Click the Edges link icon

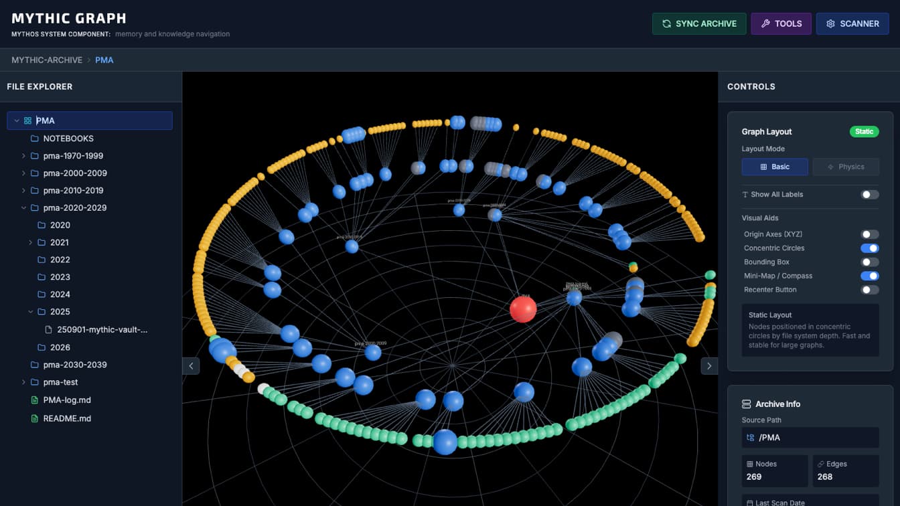[821, 464]
